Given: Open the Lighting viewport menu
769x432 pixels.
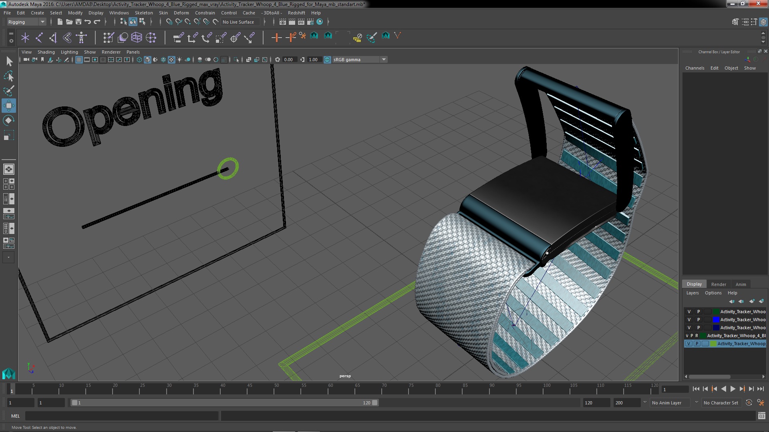Looking at the screenshot, I should point(69,52).
